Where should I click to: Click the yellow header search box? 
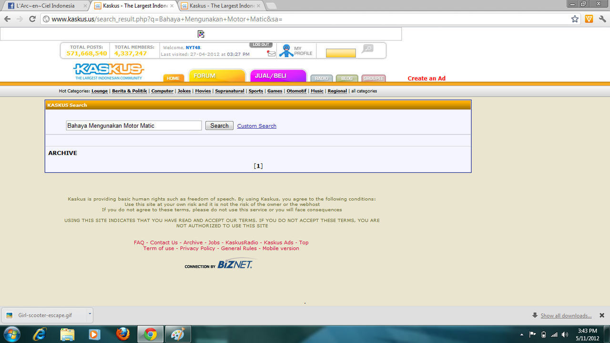(x=341, y=53)
